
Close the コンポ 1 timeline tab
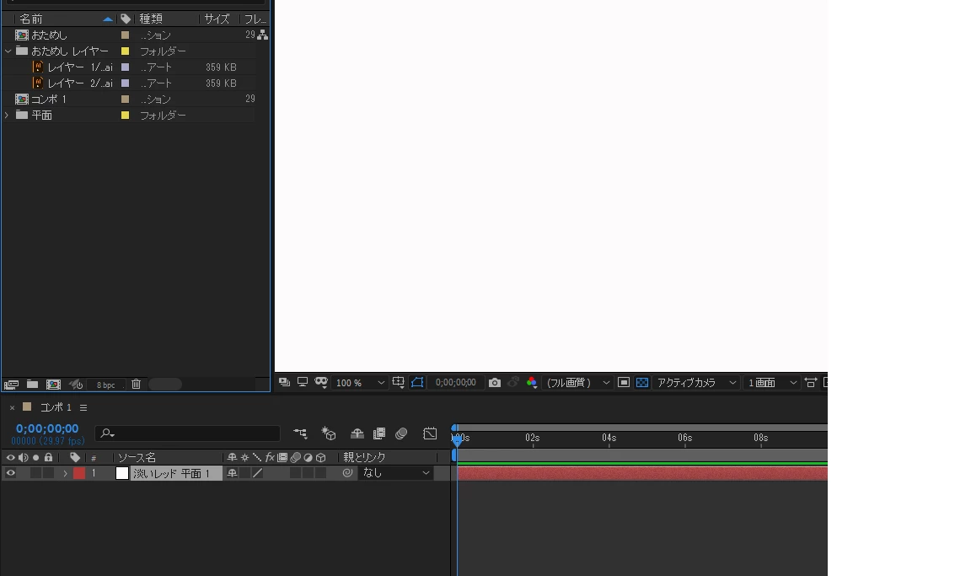[x=12, y=407]
